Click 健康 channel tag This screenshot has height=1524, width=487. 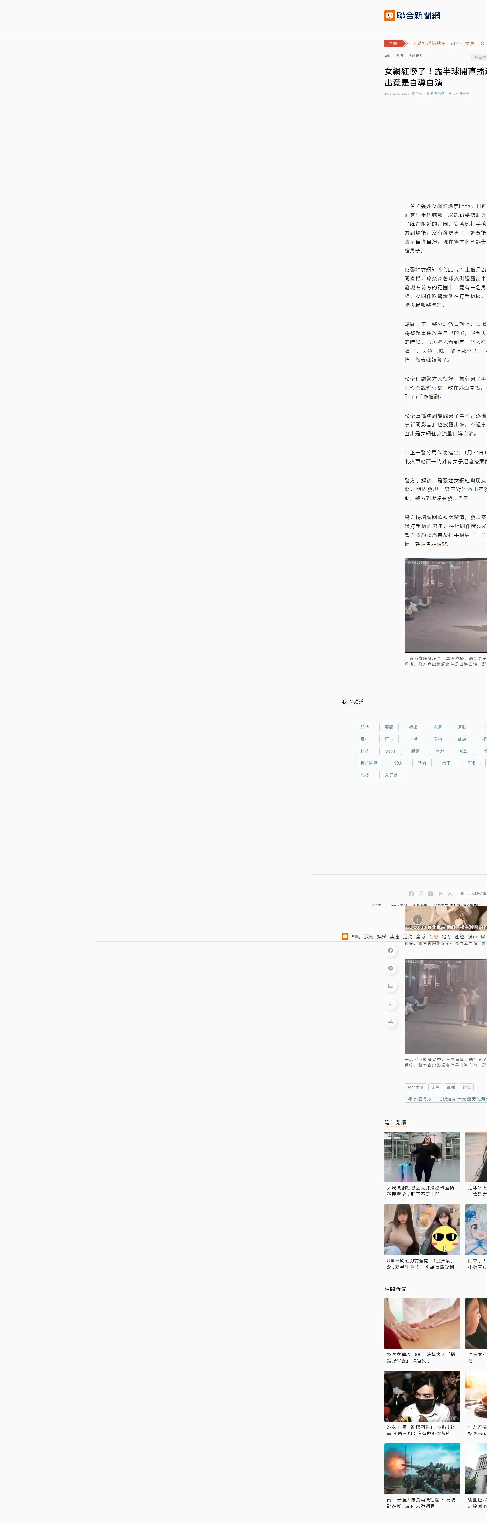462,739
